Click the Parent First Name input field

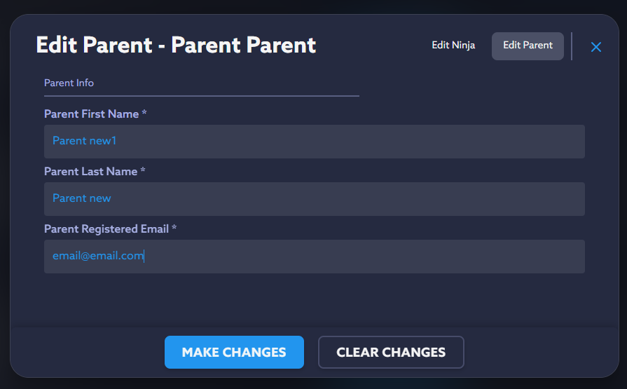(x=314, y=141)
